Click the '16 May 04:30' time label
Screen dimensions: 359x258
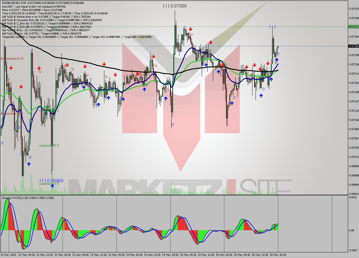click(x=242, y=255)
